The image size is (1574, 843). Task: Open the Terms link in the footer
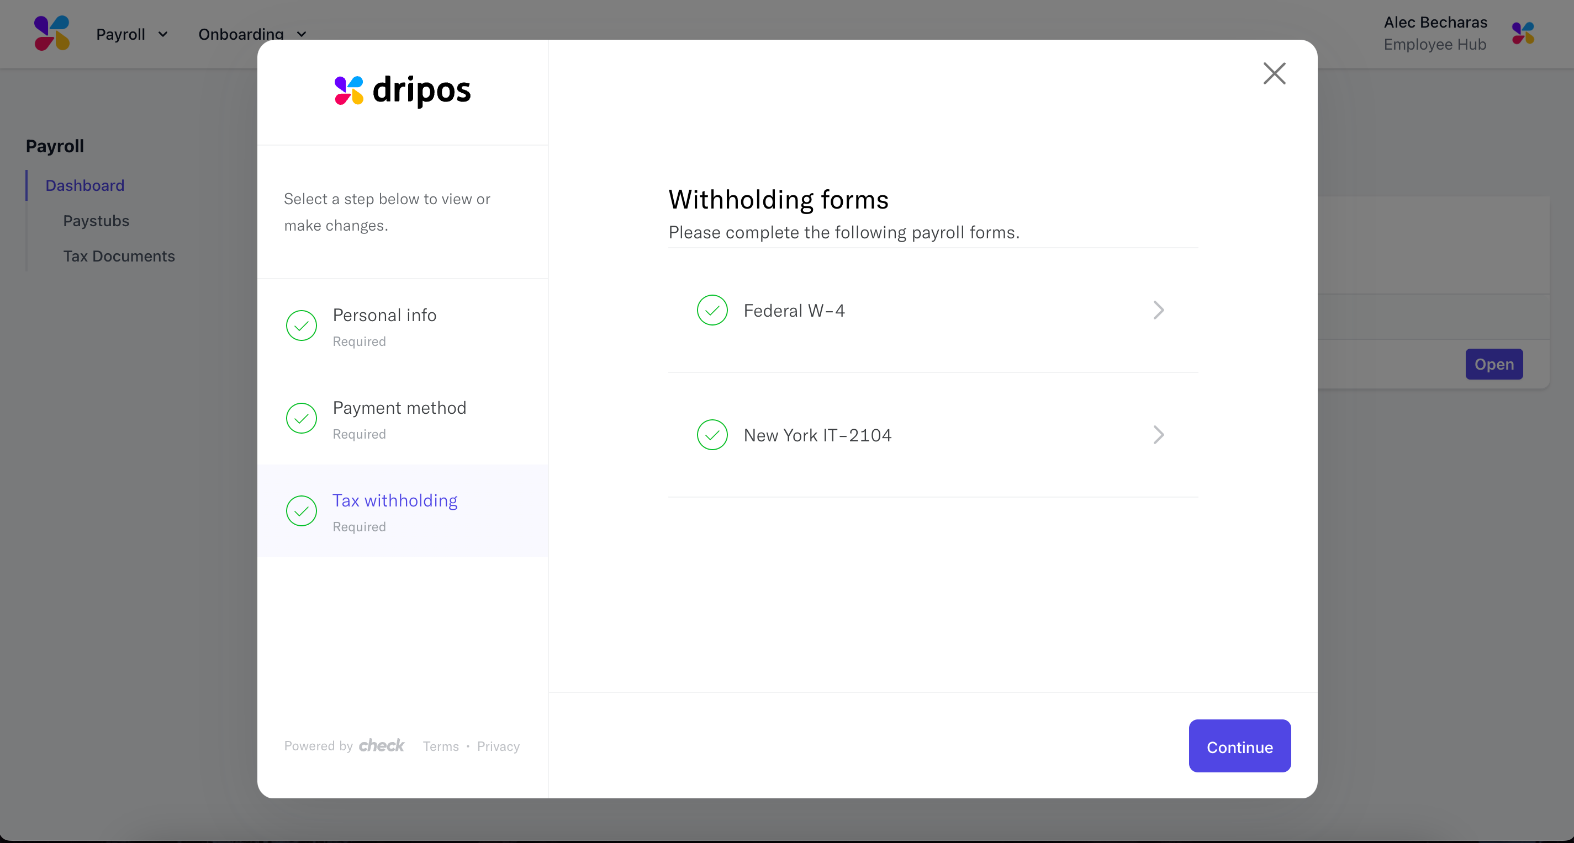(441, 746)
